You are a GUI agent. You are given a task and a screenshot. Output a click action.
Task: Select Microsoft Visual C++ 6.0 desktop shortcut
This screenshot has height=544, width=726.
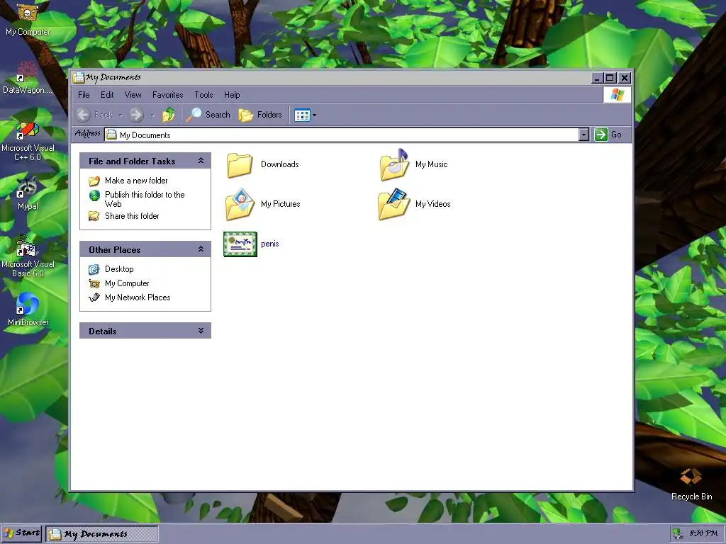28,141
